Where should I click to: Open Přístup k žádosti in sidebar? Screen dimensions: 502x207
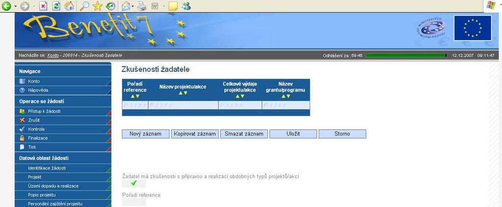(63, 112)
